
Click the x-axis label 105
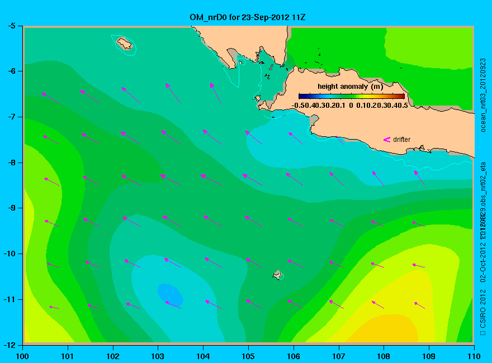(248, 356)
